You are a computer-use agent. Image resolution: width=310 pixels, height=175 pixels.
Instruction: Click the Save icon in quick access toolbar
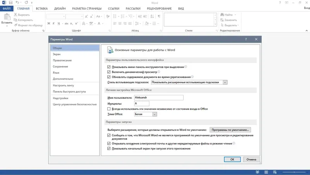(x=11, y=3)
